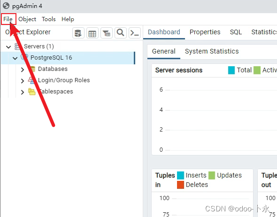Open the Tools menu
This screenshot has width=277, height=217.
click(x=49, y=19)
